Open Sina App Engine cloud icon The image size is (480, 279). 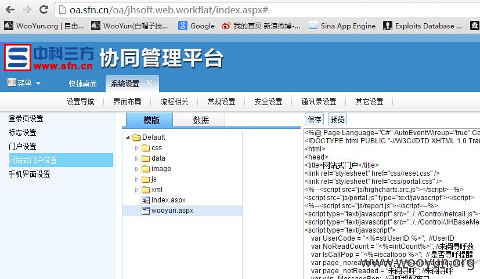point(313,26)
